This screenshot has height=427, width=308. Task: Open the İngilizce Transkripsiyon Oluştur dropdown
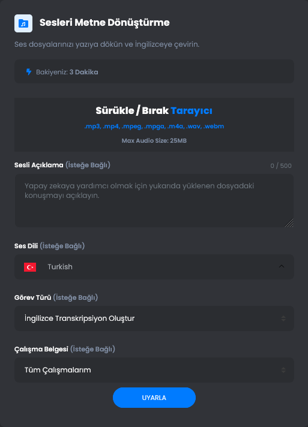(x=154, y=318)
